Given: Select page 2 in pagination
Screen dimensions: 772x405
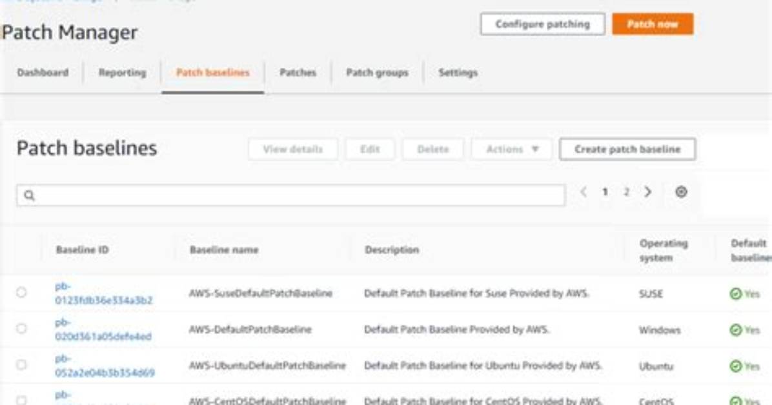Looking at the screenshot, I should (626, 192).
